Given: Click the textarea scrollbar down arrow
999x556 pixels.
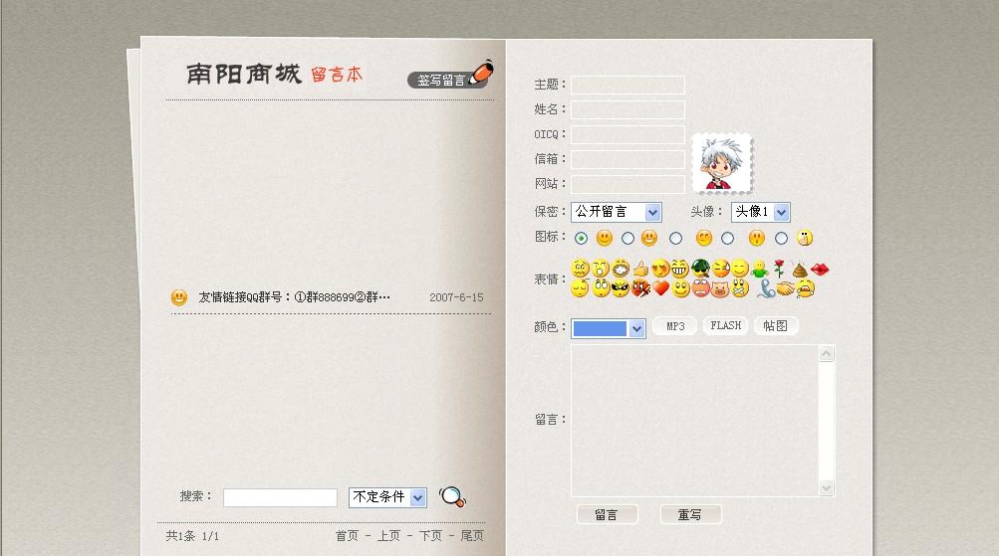Looking at the screenshot, I should [x=827, y=488].
